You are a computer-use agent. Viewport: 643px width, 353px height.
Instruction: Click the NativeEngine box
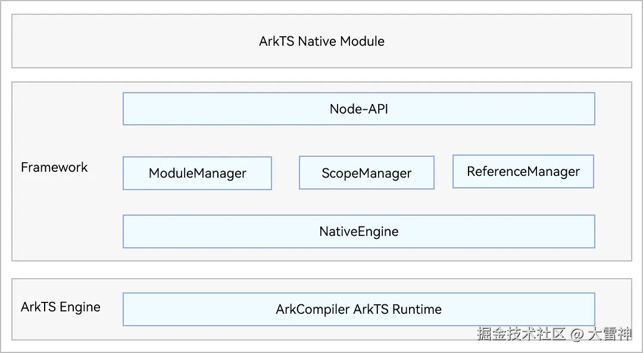[358, 231]
